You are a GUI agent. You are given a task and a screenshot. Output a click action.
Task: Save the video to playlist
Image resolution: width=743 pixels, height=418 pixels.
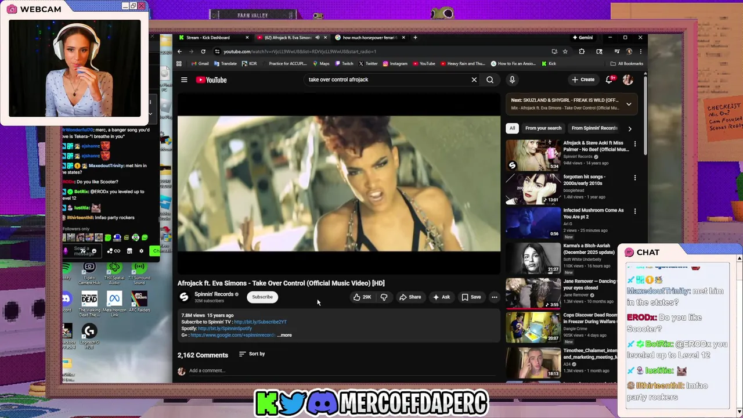(x=471, y=297)
